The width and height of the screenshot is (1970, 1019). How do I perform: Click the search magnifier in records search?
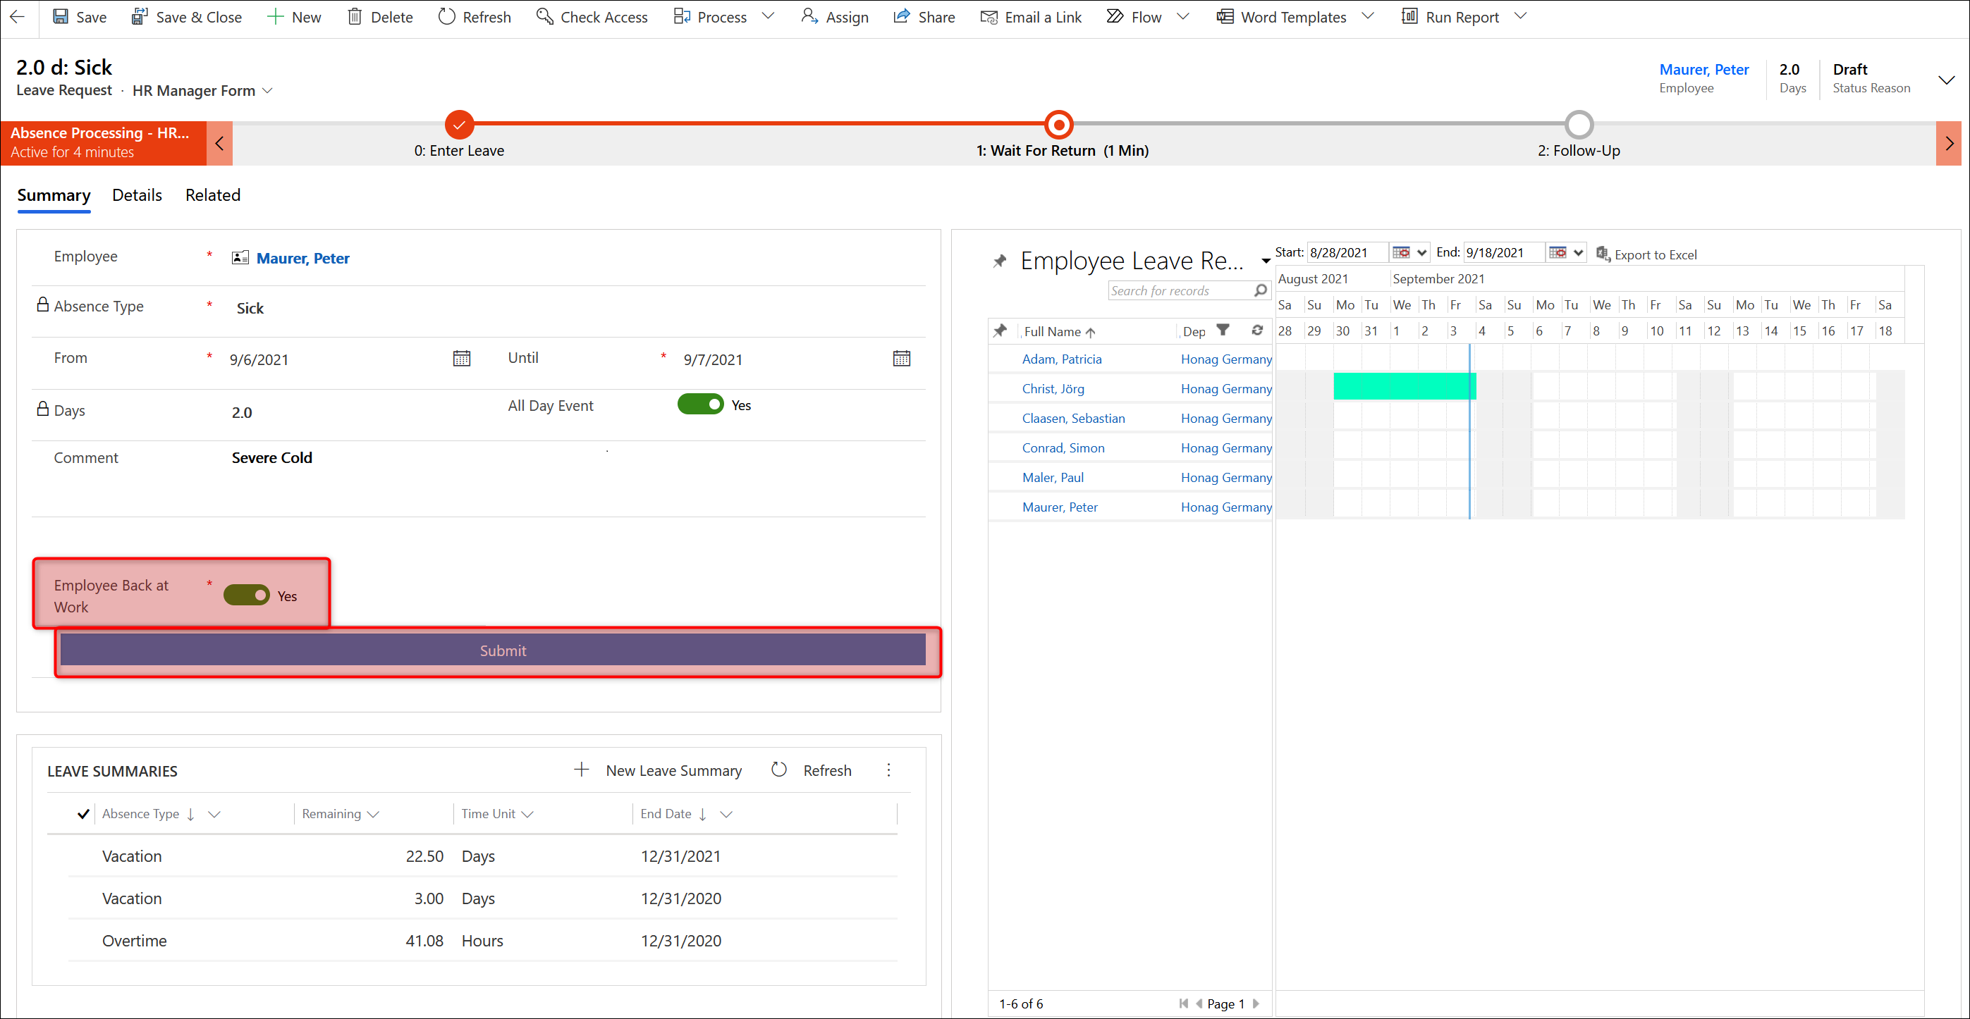[1260, 290]
